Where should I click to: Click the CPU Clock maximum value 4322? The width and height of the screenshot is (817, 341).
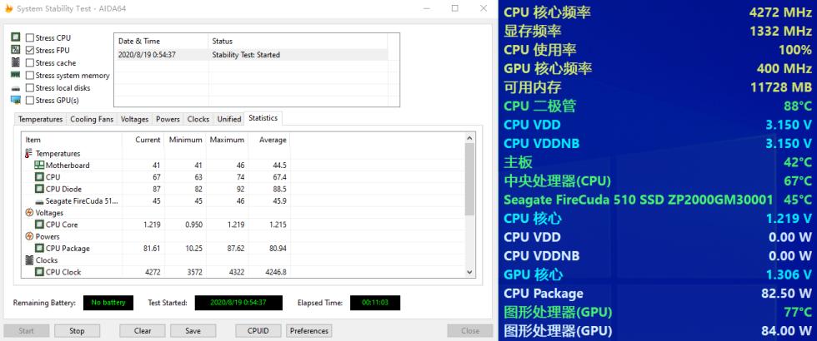(235, 272)
